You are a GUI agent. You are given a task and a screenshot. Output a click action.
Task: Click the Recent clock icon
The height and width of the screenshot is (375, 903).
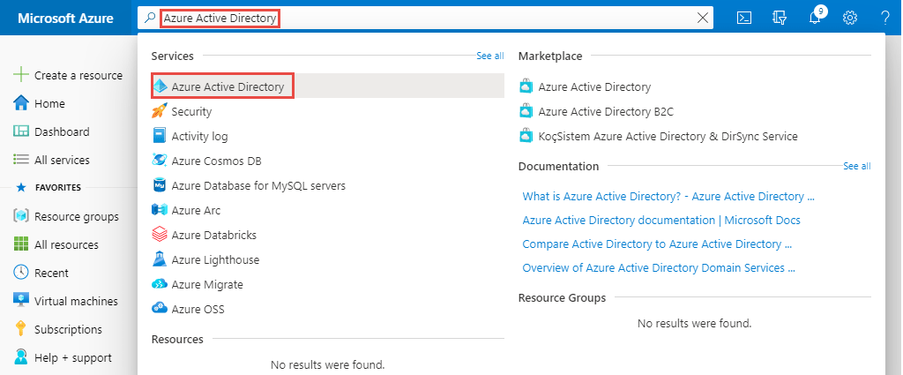point(21,273)
